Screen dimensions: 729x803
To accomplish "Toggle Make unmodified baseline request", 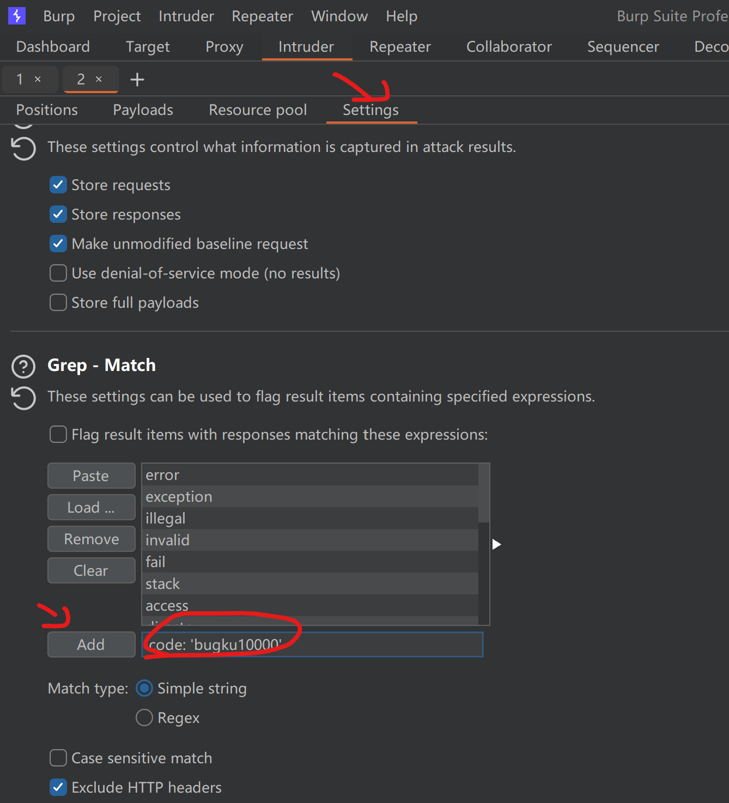I will click(58, 244).
